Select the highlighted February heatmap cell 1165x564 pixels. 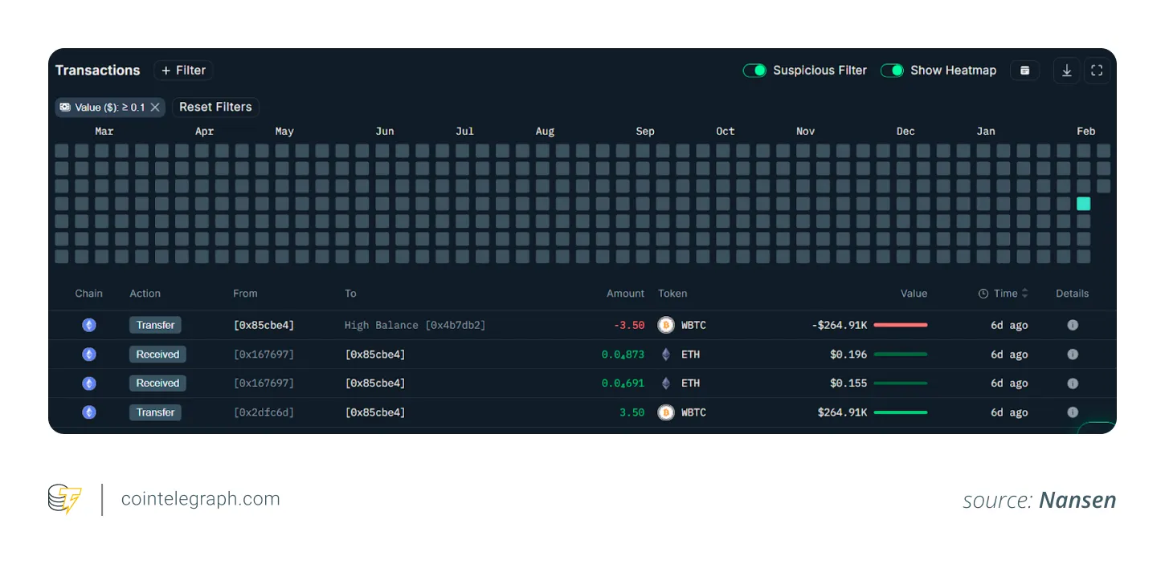click(1083, 204)
